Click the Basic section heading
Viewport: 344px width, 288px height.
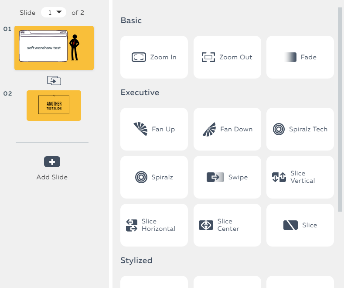pyautogui.click(x=131, y=21)
